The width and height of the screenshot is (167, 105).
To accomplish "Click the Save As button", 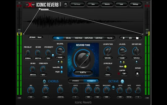I will pos(107,4).
